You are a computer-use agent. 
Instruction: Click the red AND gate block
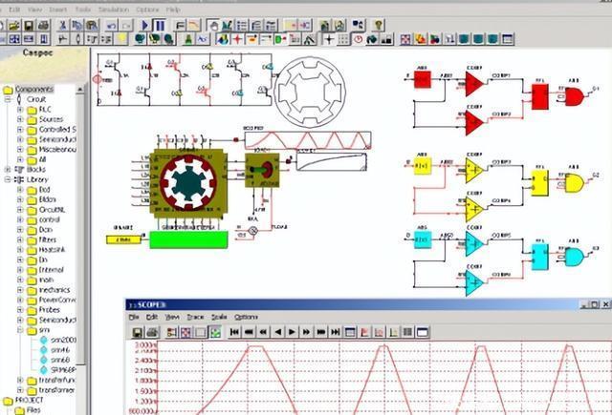coord(575,95)
